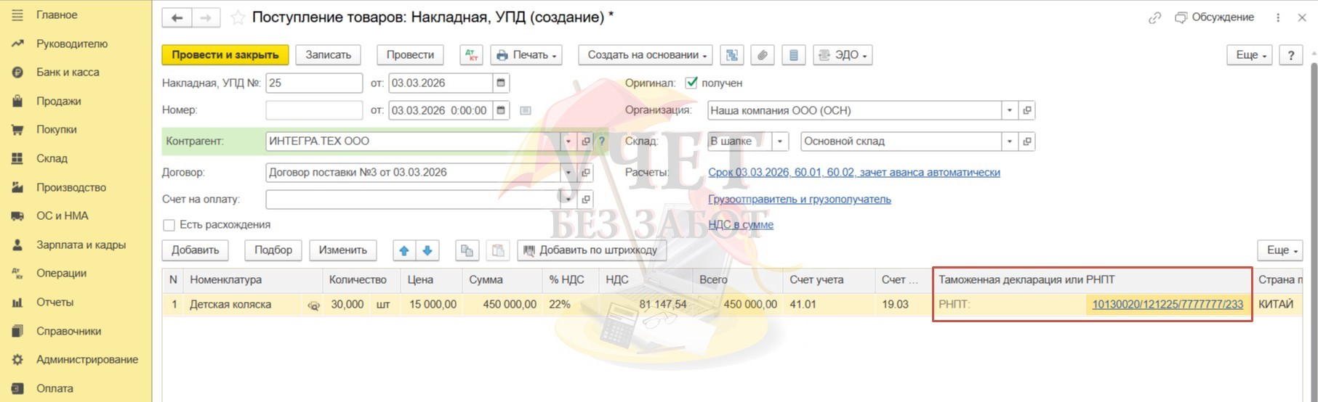Click the copy rows icon
1318x402 pixels.
coord(467,250)
